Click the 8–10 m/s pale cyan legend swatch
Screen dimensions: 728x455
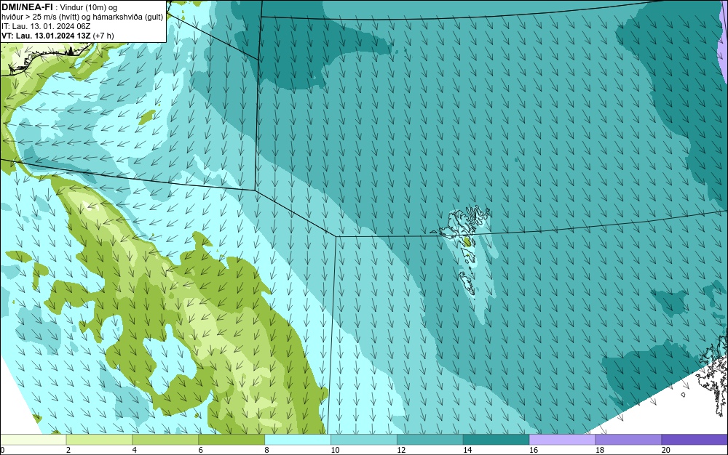point(298,440)
